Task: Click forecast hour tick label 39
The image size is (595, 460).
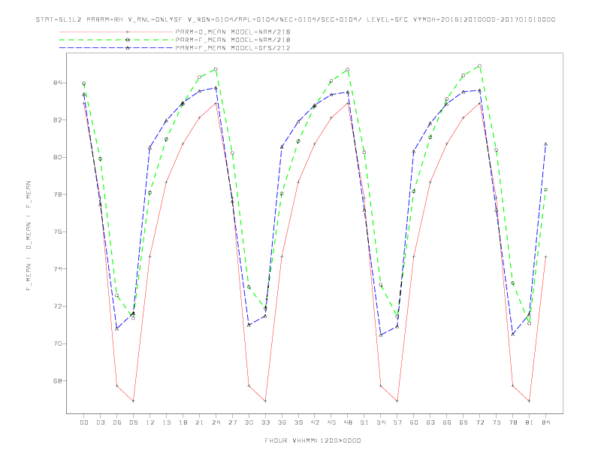Action: 298,422
